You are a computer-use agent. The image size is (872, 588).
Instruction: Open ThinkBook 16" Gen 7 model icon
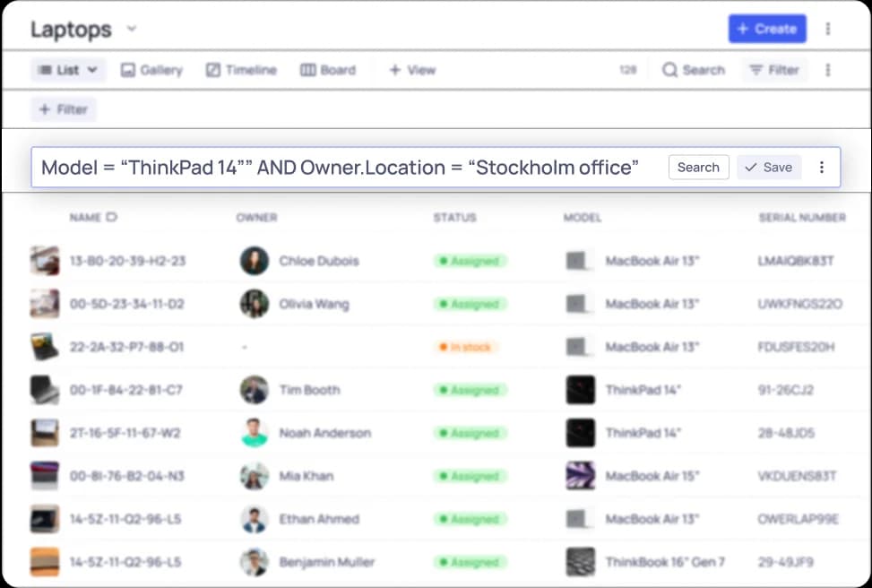580,562
